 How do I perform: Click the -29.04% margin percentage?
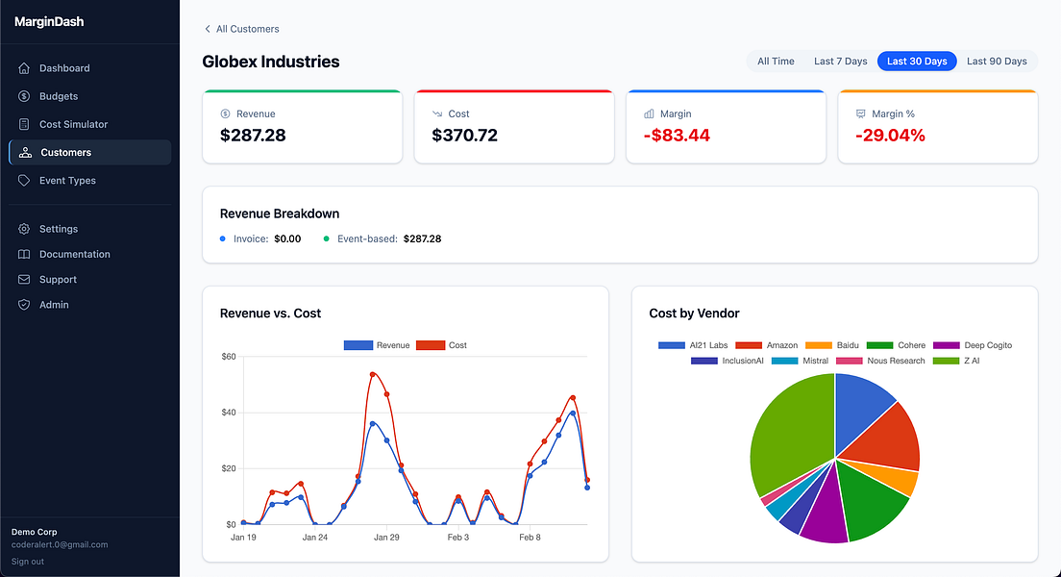(x=890, y=136)
